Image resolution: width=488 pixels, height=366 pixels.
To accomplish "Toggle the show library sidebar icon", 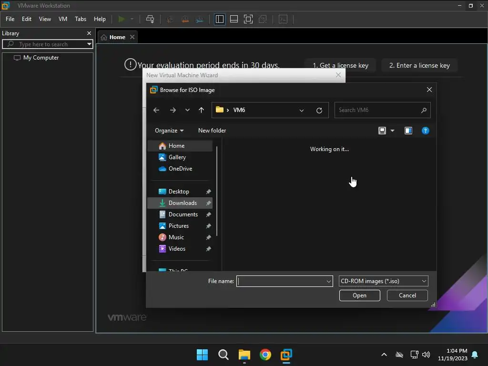I will tap(219, 19).
